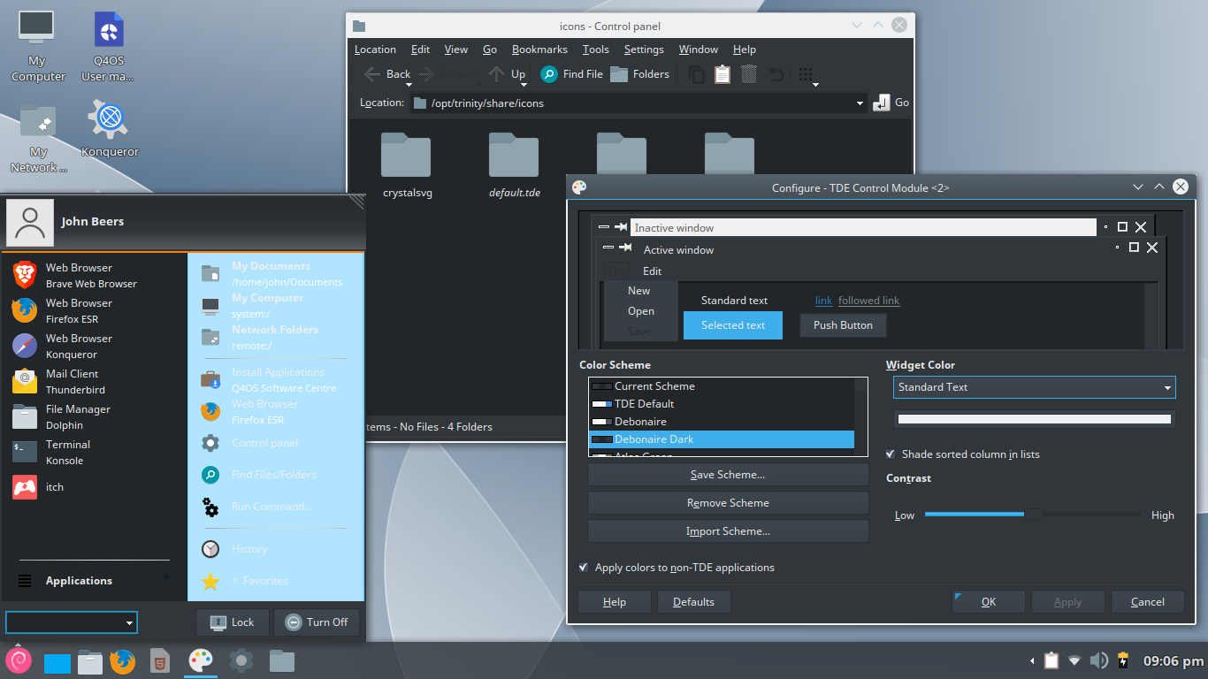Click the volume speaker icon in system tray

click(x=1098, y=660)
